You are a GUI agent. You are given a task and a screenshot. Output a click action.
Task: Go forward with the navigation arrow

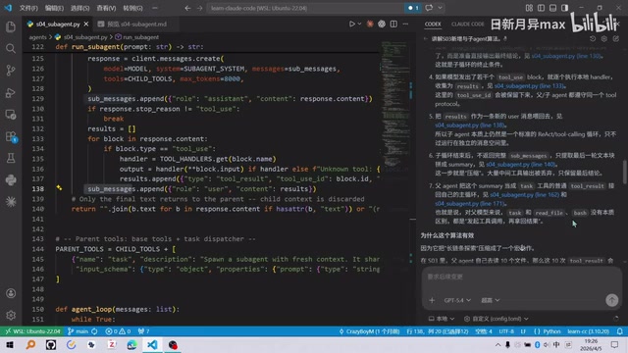tap(199, 8)
